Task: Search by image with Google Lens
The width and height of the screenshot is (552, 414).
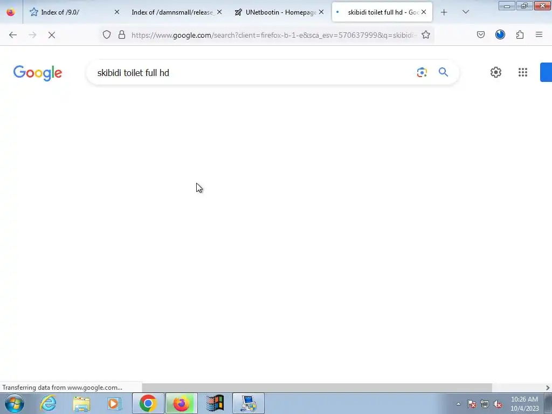Action: click(422, 72)
